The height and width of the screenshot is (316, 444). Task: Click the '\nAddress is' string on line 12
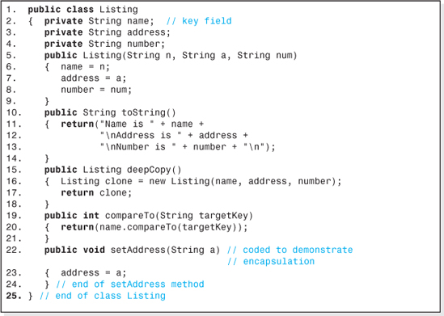click(141, 136)
